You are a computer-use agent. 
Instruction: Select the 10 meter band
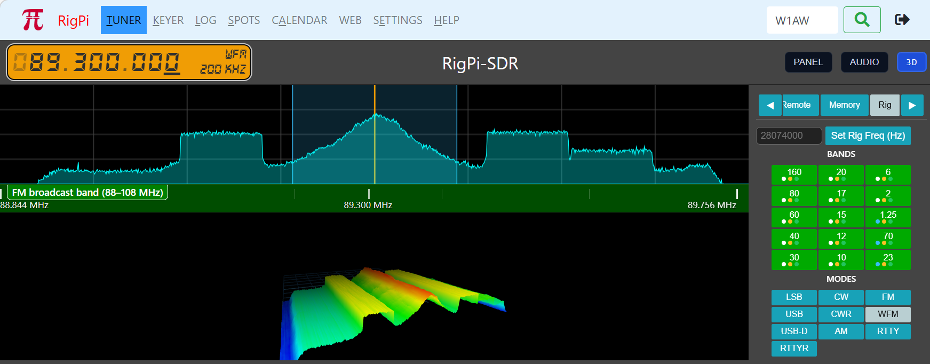pyautogui.click(x=841, y=260)
